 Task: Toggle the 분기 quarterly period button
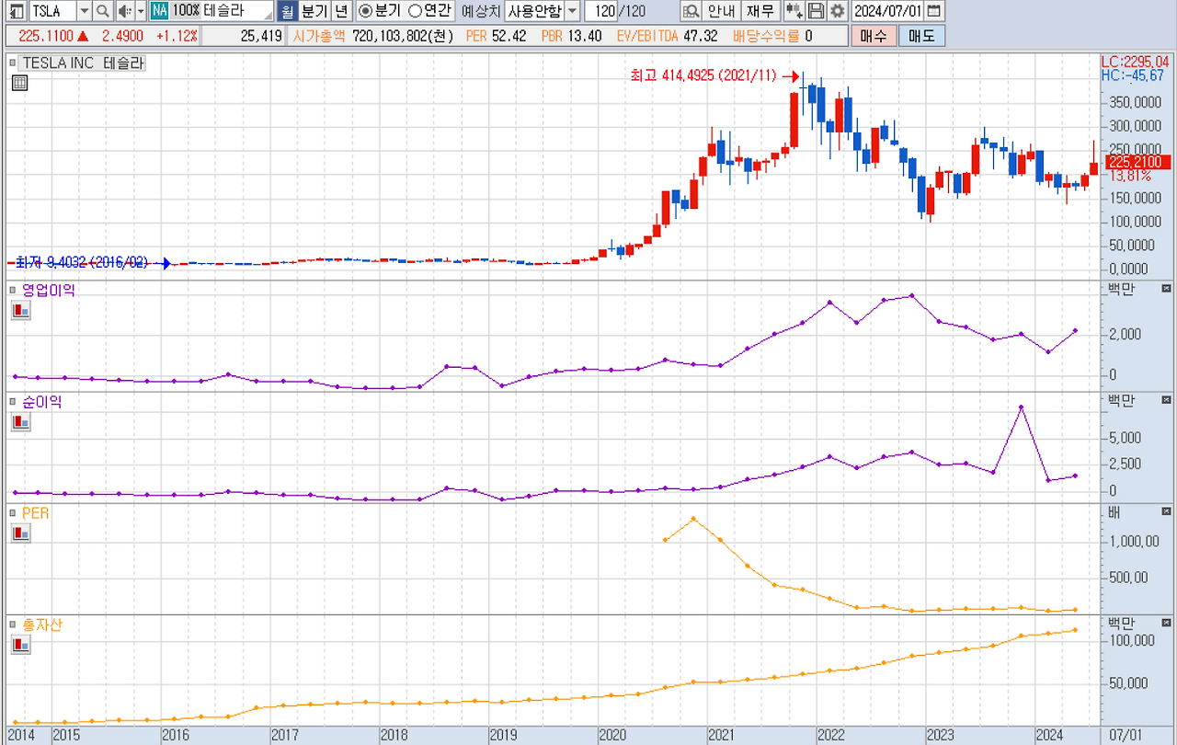click(x=314, y=11)
